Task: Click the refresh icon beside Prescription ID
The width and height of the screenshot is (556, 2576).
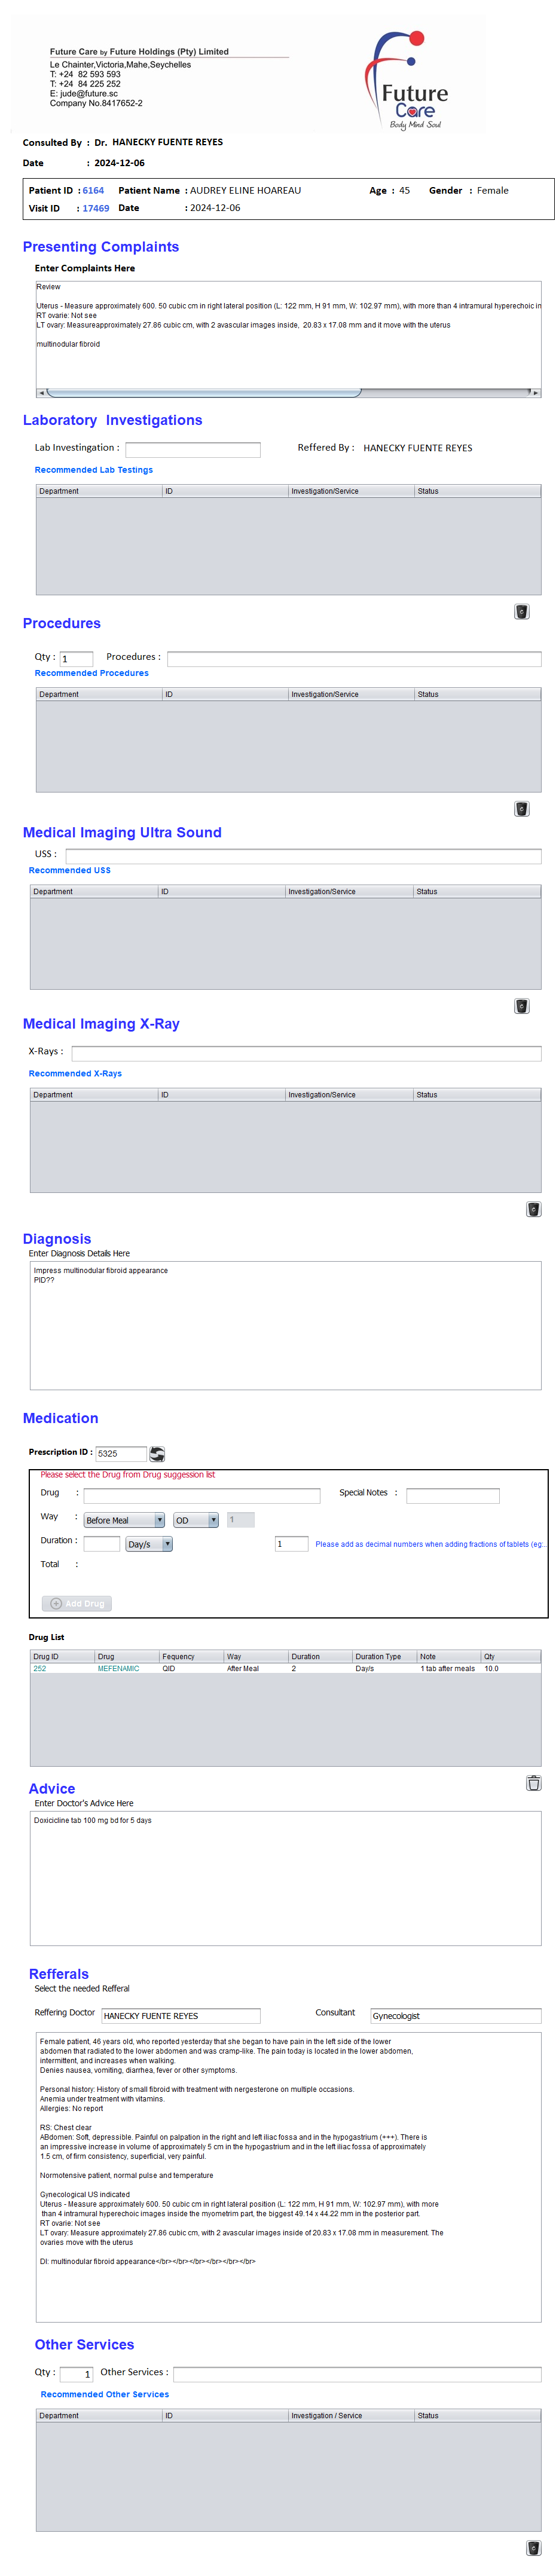Action: tap(157, 1453)
